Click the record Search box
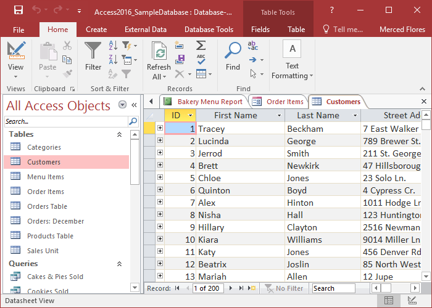 [333, 288]
